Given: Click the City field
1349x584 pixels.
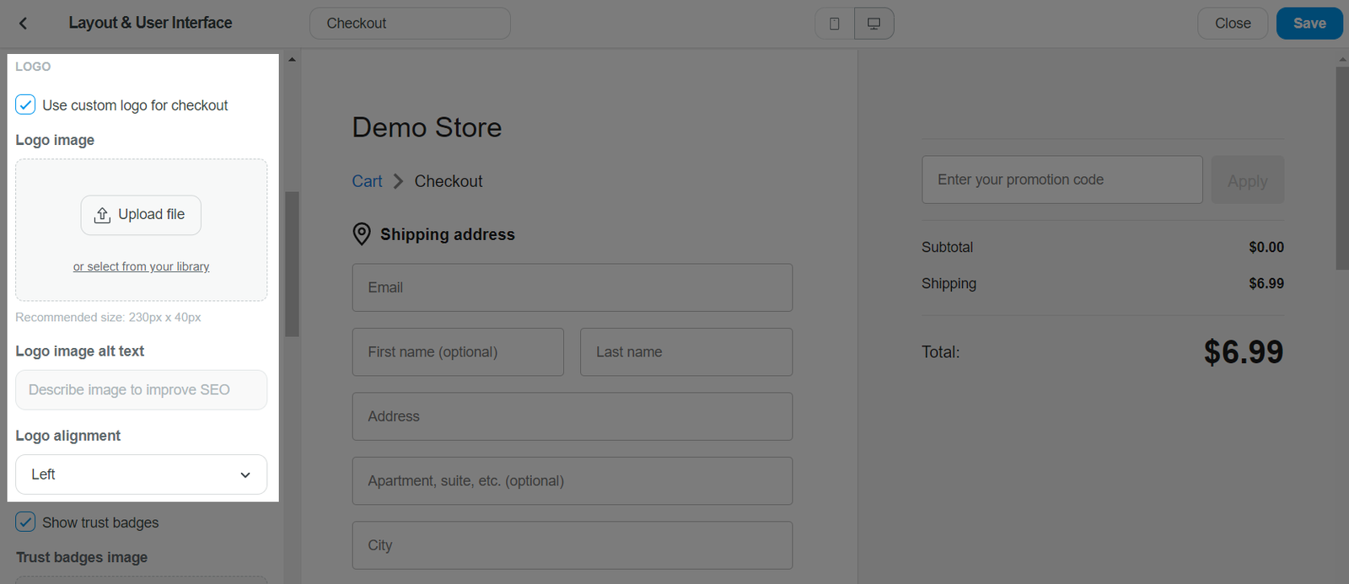Looking at the screenshot, I should point(572,545).
